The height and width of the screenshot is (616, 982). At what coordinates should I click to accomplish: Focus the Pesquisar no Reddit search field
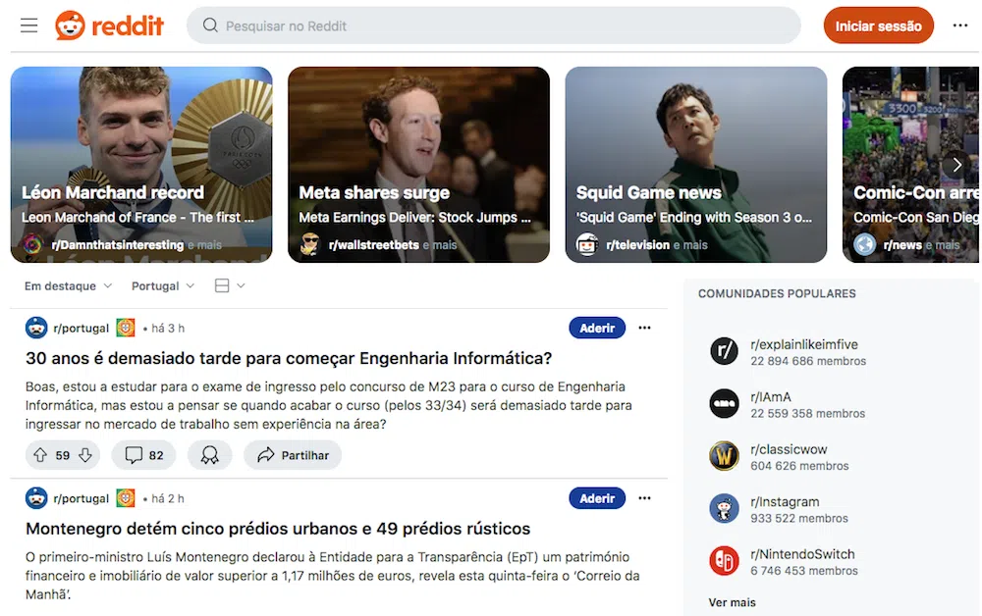[494, 26]
